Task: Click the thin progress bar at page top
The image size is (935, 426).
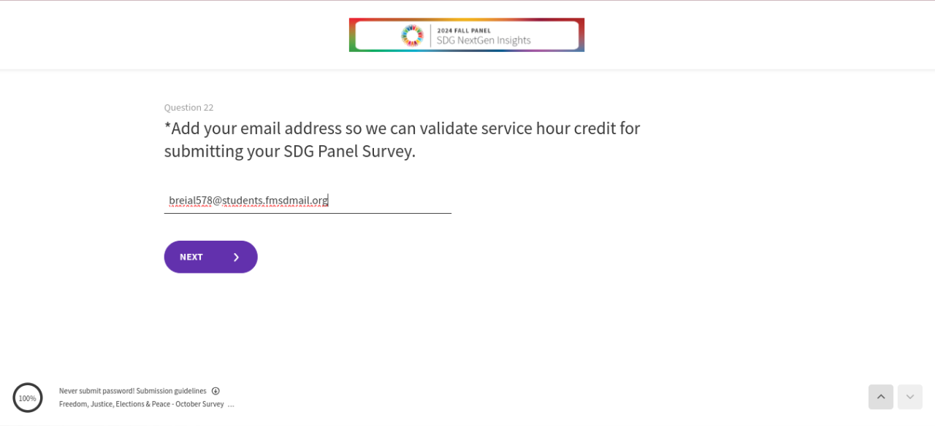Action: click(x=467, y=1)
